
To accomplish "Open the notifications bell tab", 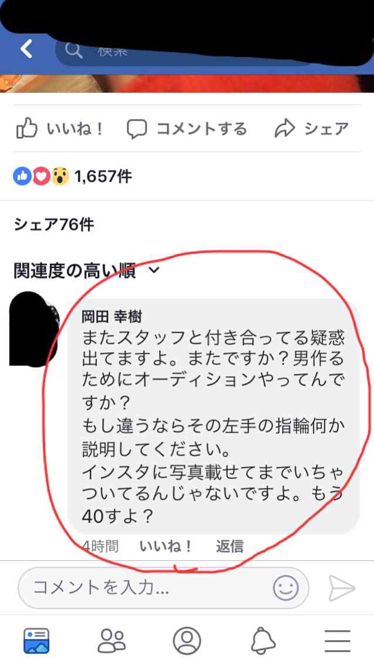I will tap(264, 641).
